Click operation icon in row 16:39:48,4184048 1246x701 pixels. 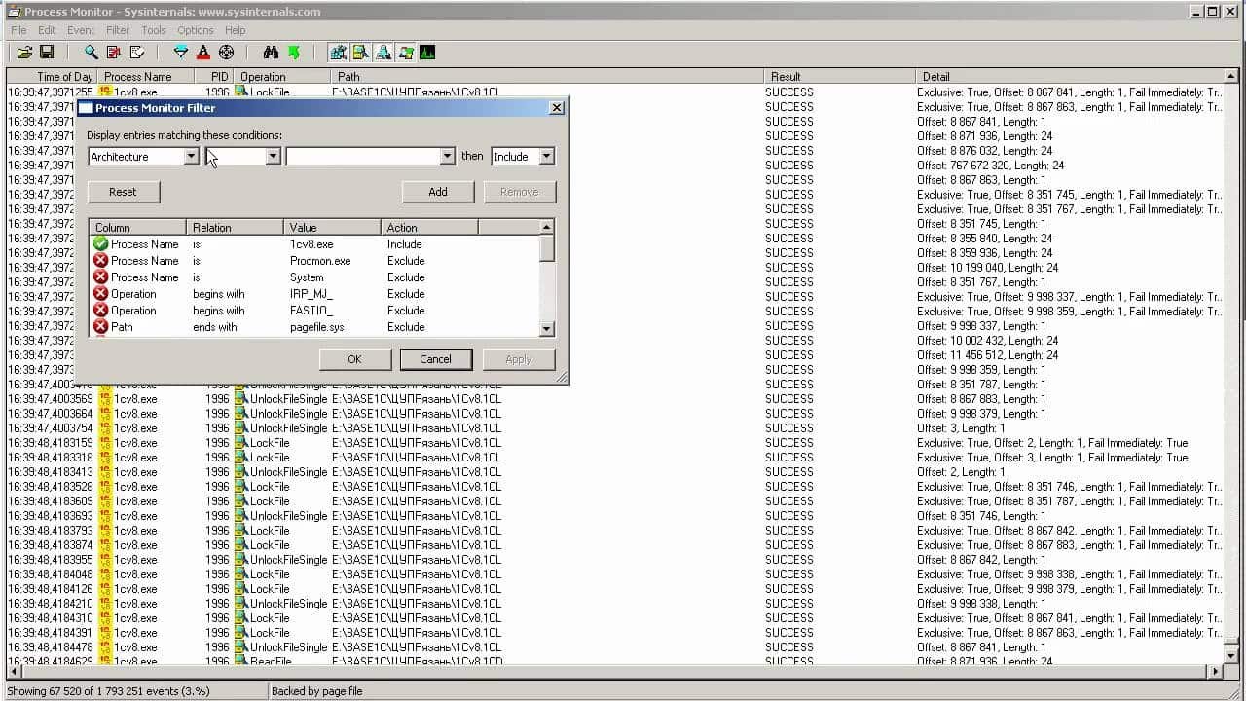coord(241,574)
